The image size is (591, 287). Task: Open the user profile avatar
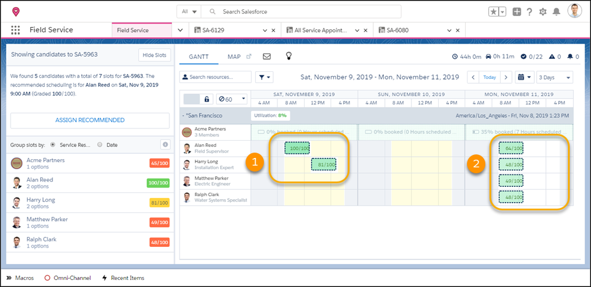point(575,11)
